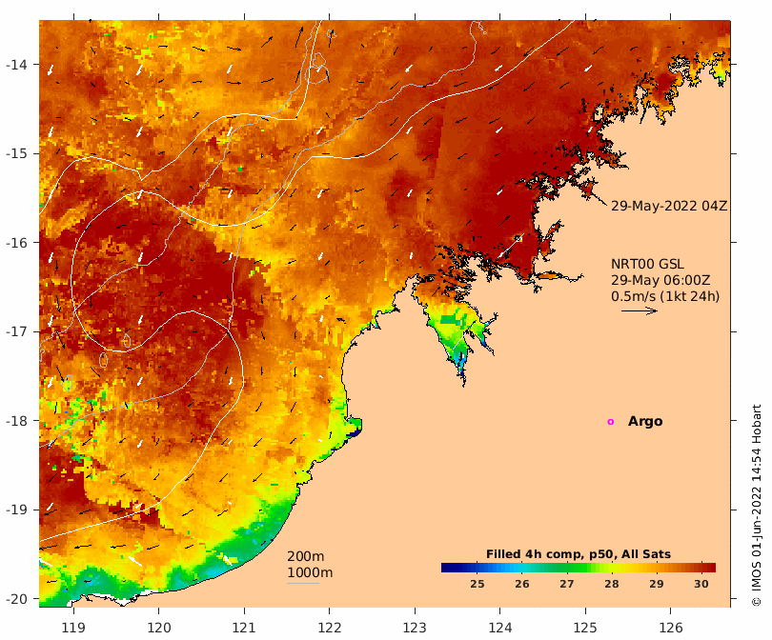Click the latitude axis label '-19'
Screen dimensions: 772x640
pos(16,510)
